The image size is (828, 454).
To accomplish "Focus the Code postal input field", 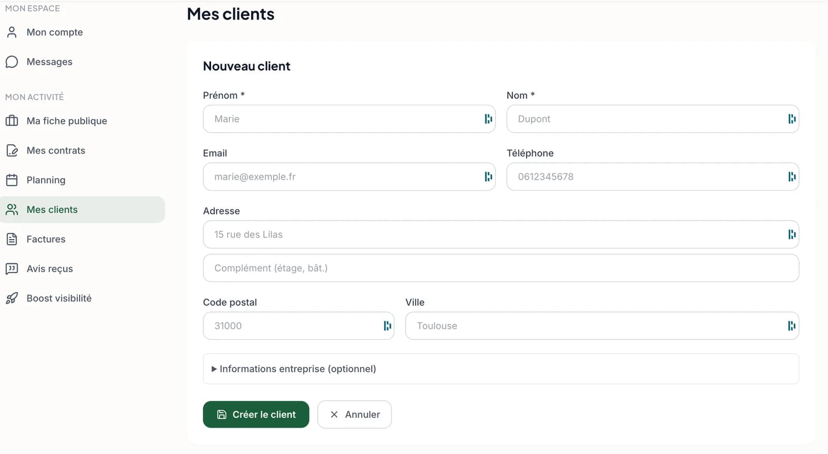I will pos(299,325).
